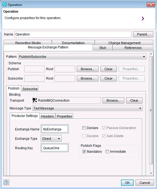Click the Exchange Name input field
Image resolution: width=157 pixels, height=189 pixels.
coord(55,129)
